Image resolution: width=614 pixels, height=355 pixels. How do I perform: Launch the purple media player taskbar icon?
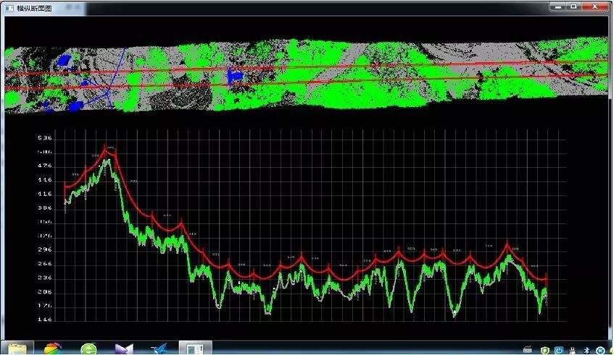124,348
